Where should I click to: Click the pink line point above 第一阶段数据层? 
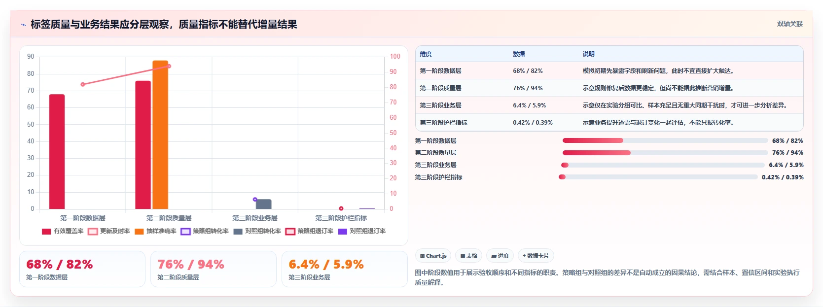pos(83,84)
